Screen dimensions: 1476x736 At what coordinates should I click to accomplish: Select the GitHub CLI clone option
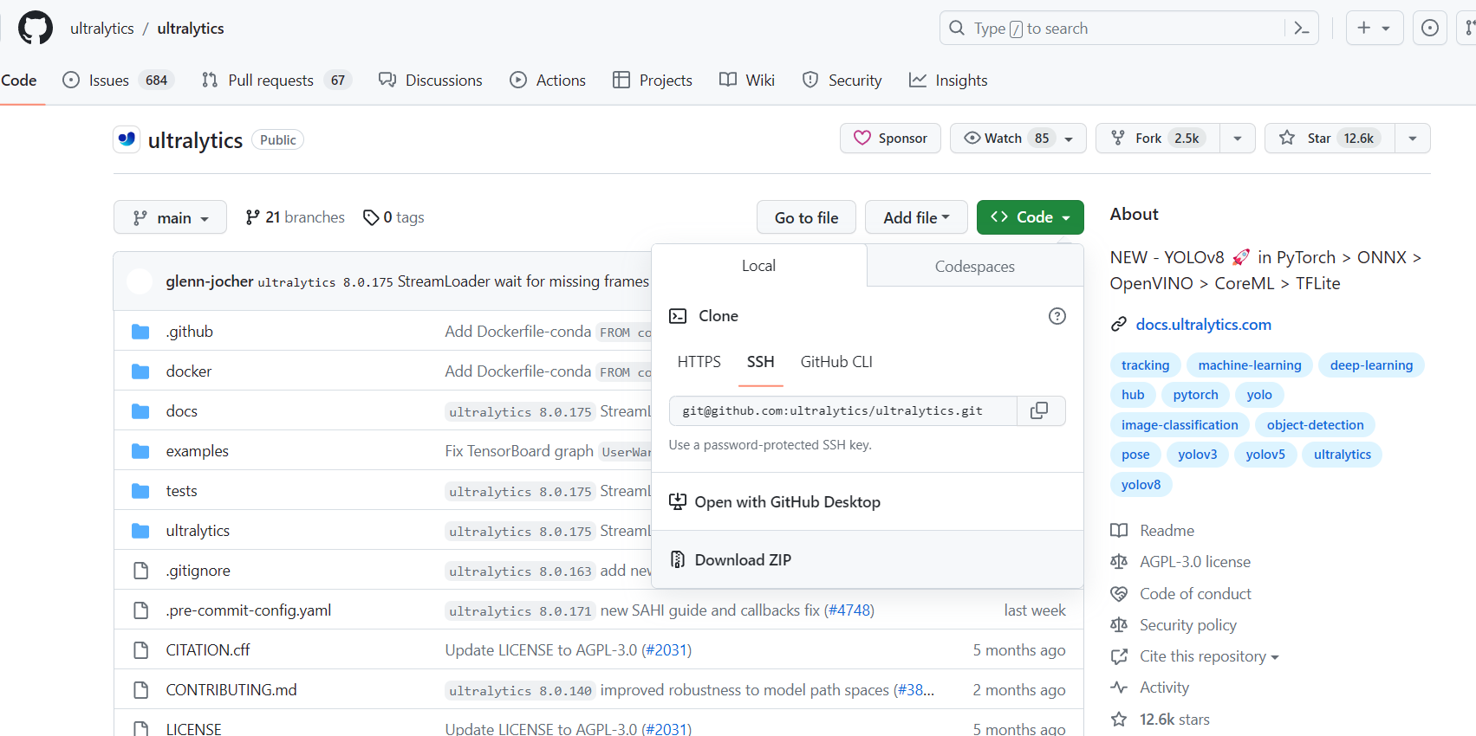pyautogui.click(x=836, y=362)
